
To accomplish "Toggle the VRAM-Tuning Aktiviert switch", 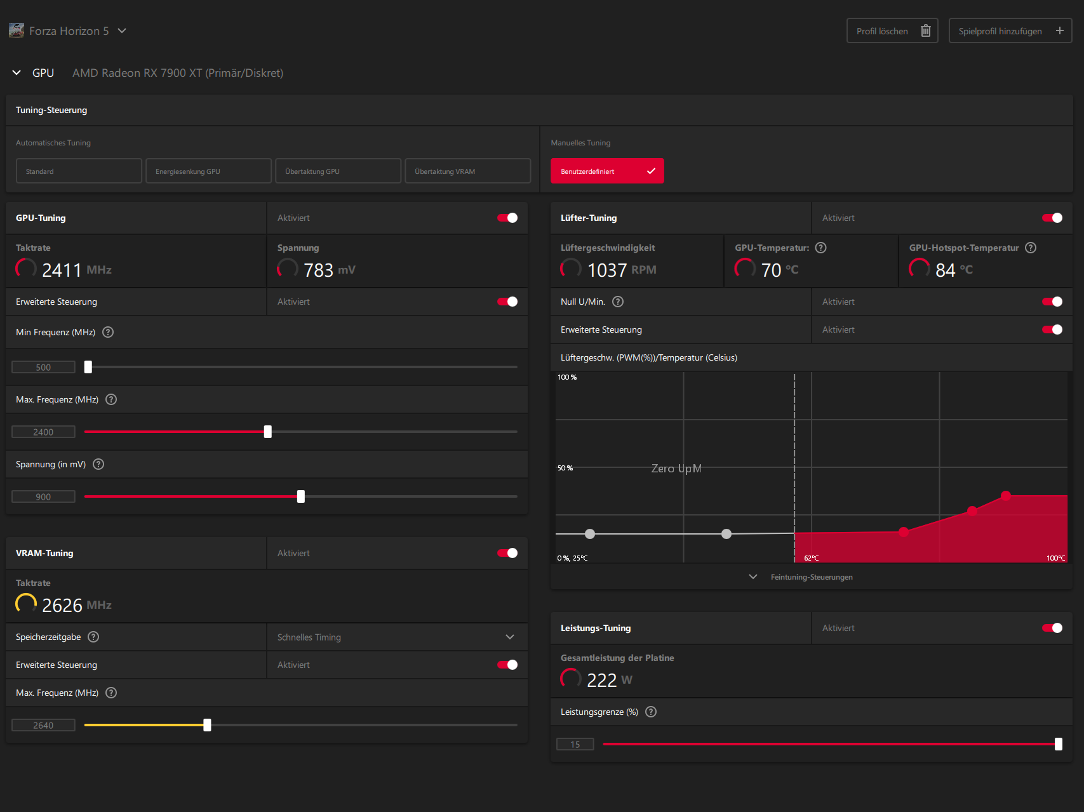I will point(507,553).
